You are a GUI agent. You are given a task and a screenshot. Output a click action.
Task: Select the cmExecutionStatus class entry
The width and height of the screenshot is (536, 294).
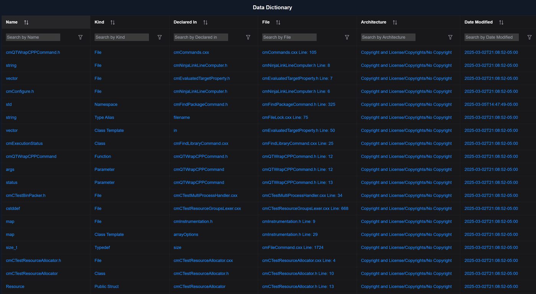click(x=24, y=144)
